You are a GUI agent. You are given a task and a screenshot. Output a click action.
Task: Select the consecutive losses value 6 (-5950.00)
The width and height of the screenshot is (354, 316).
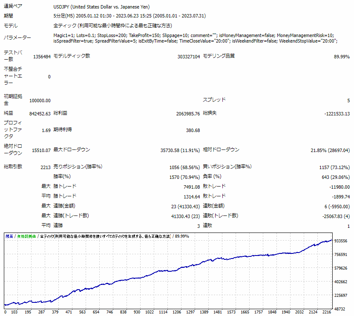[337, 207]
